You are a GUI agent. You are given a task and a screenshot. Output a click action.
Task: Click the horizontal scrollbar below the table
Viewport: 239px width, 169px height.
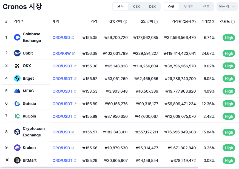point(99,168)
